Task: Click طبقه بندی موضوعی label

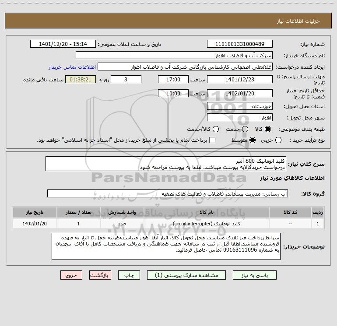Action: pos(302,129)
